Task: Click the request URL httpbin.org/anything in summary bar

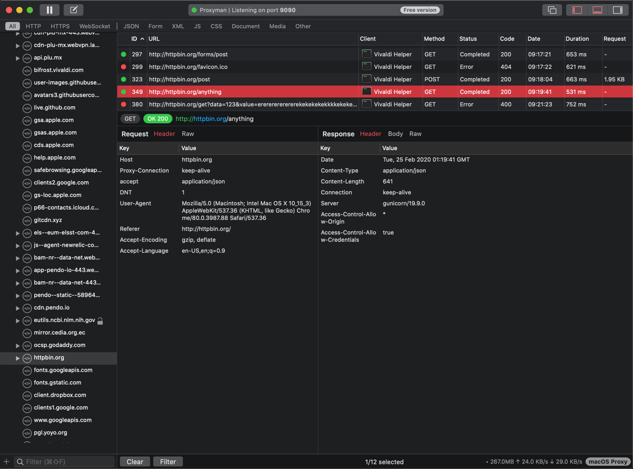Action: (x=215, y=119)
